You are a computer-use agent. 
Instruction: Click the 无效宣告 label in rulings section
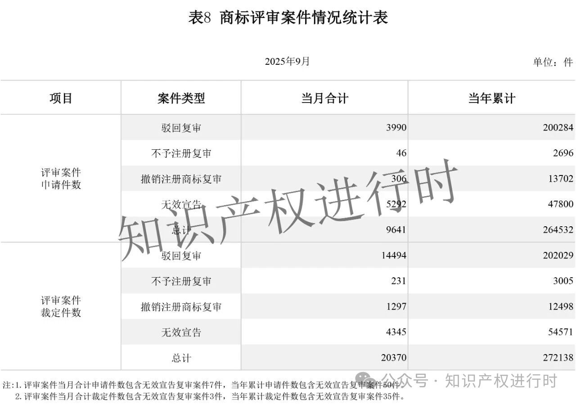[181, 332]
